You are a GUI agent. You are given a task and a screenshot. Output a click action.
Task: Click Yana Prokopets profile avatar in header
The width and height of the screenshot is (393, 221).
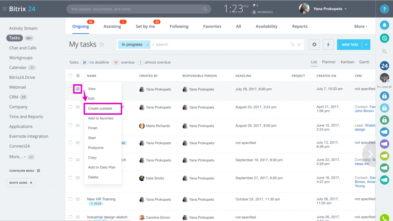304,9
